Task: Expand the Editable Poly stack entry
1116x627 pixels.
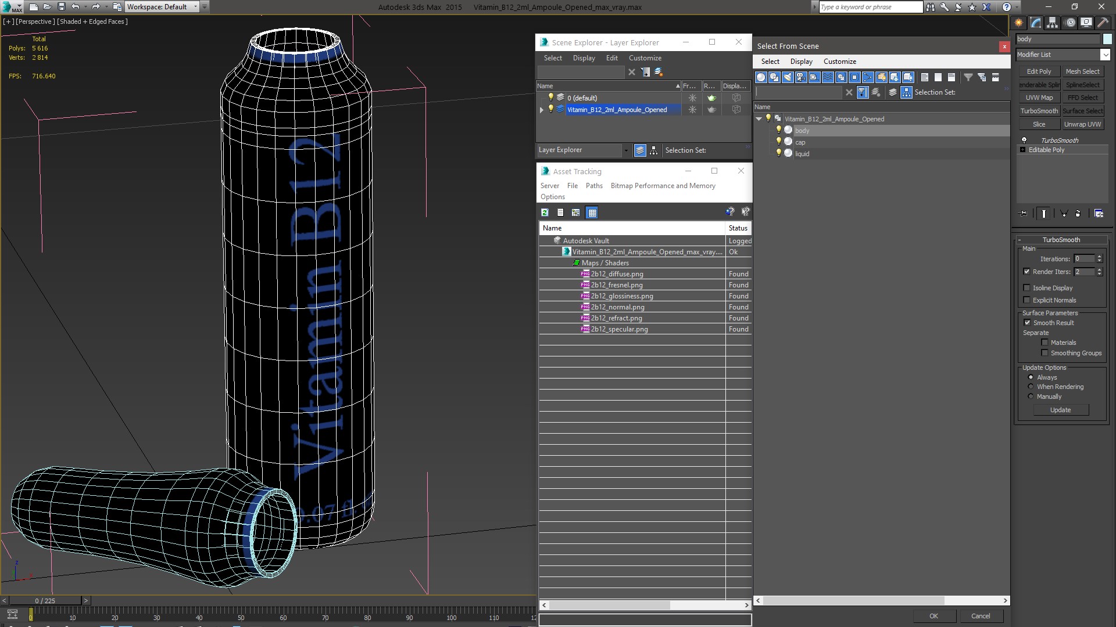Action: click(1023, 150)
